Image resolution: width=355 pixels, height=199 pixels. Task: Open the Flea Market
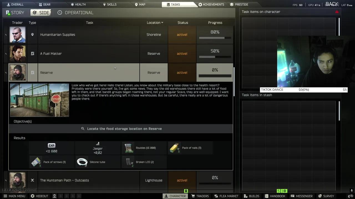226,196
